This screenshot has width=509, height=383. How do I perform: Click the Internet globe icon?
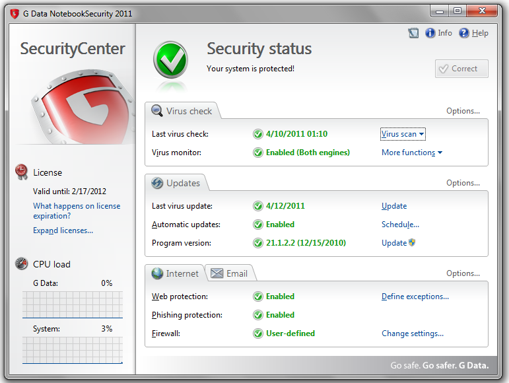pyautogui.click(x=157, y=273)
